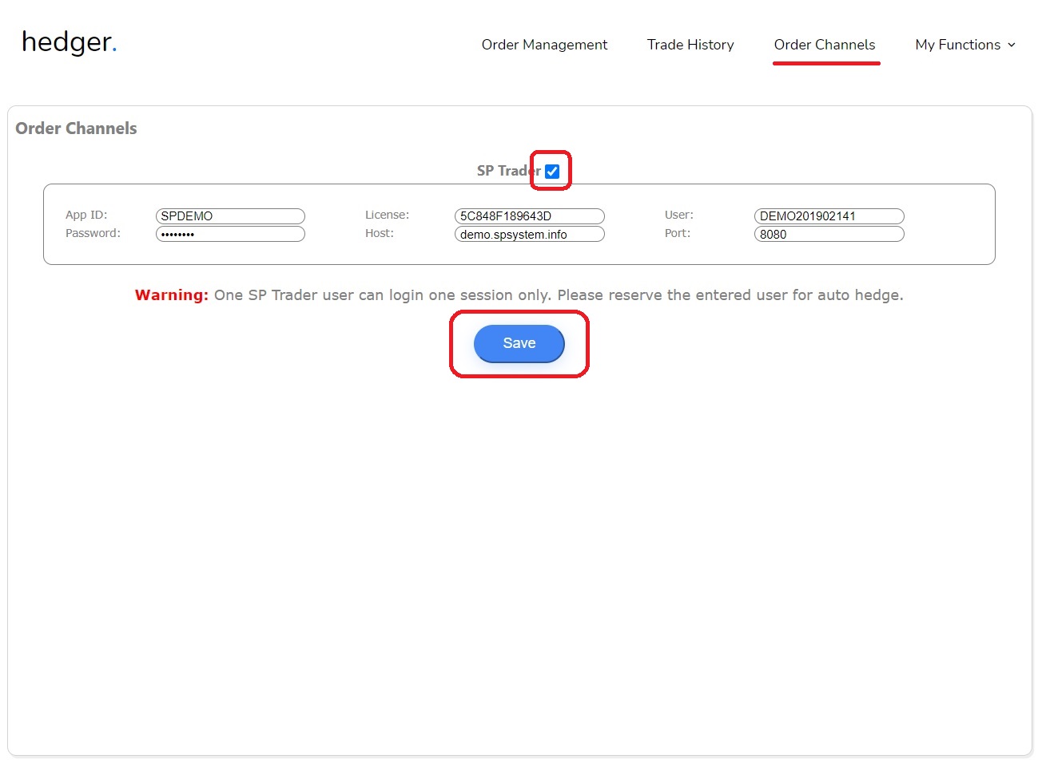Click the 'User:' label
Image resolution: width=1042 pixels, height=763 pixels.
click(678, 215)
